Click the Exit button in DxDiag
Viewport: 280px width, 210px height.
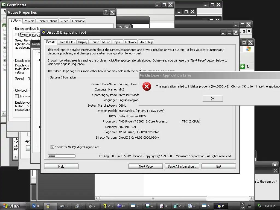click(218, 167)
